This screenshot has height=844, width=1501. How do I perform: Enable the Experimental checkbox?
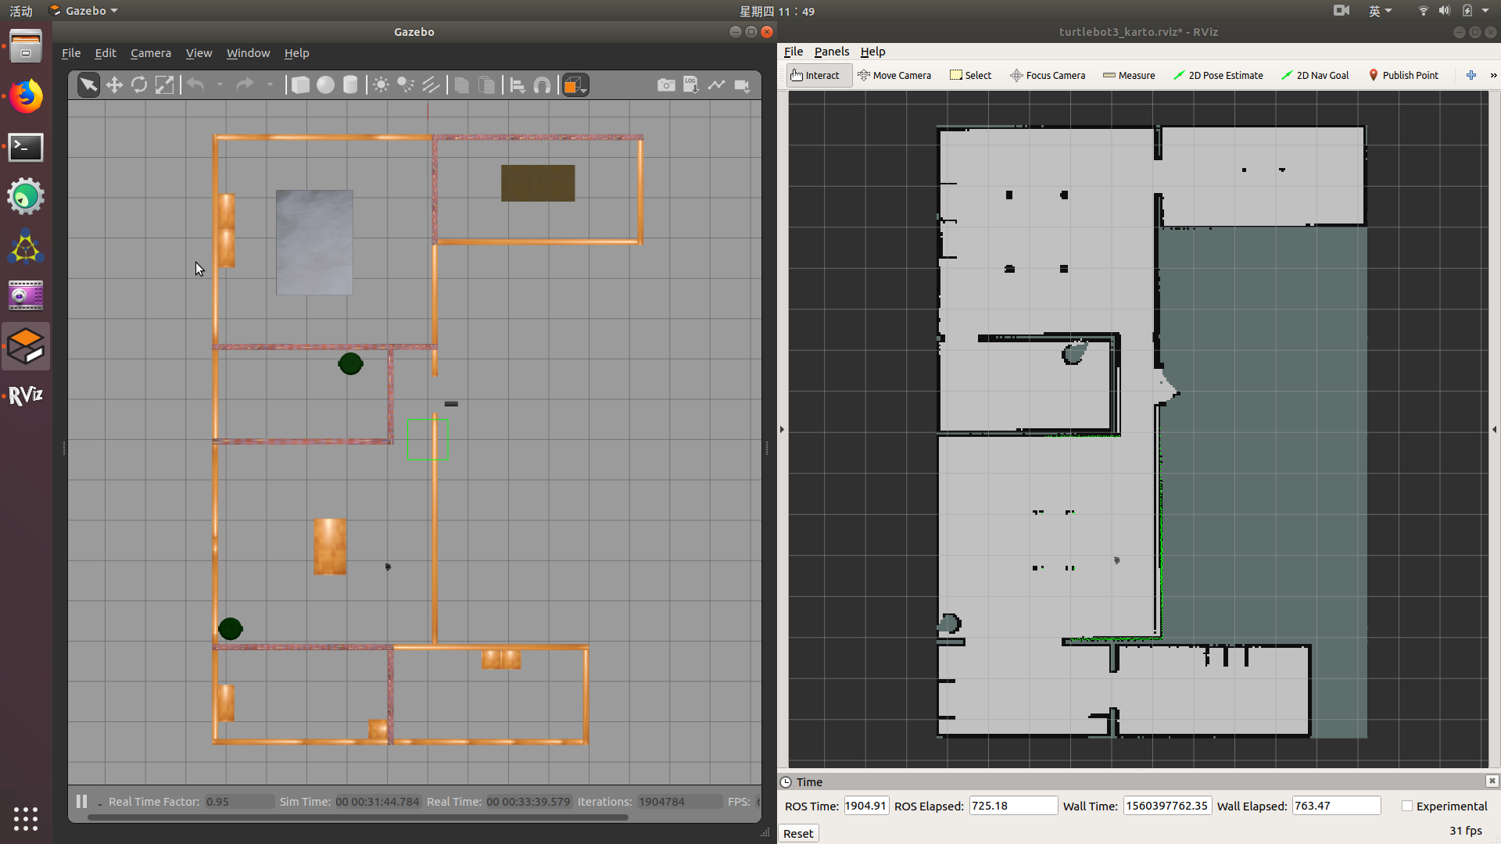[1407, 806]
